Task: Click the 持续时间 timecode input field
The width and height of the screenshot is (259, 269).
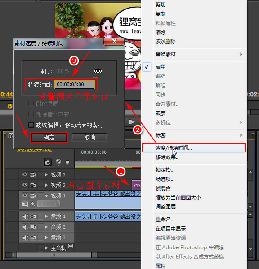Action: (75, 85)
